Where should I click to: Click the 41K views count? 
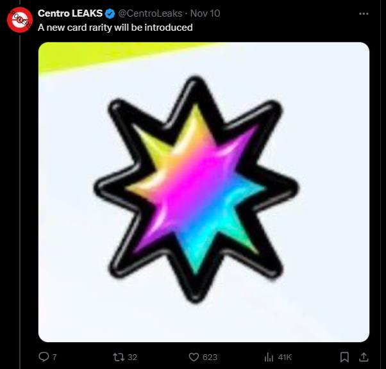coord(284,357)
